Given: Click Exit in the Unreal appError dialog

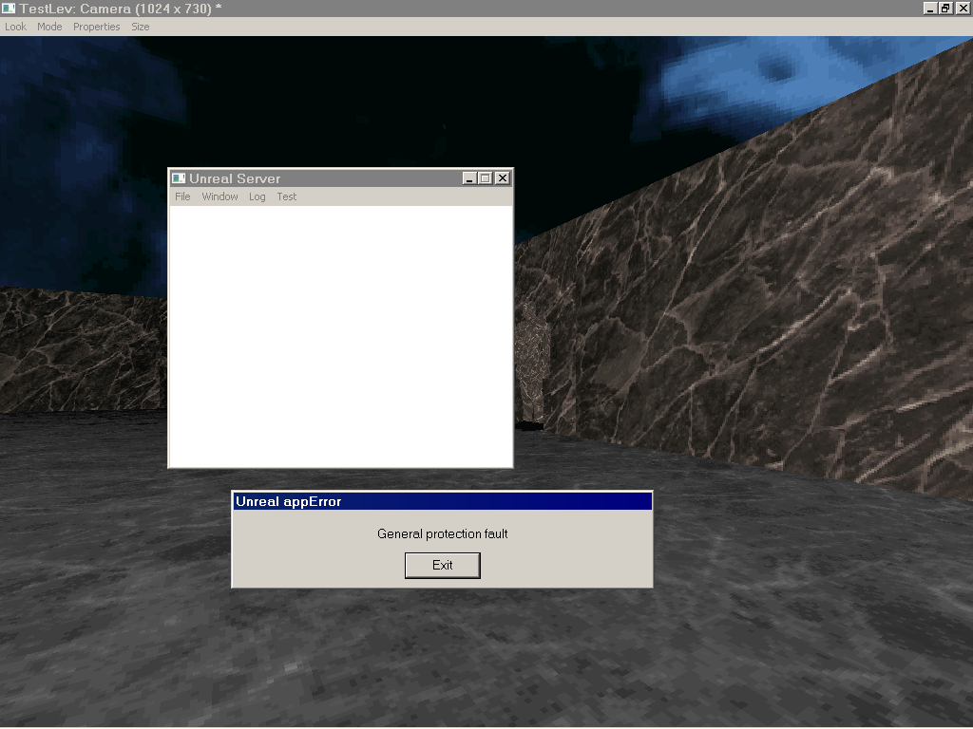Looking at the screenshot, I should click(443, 566).
